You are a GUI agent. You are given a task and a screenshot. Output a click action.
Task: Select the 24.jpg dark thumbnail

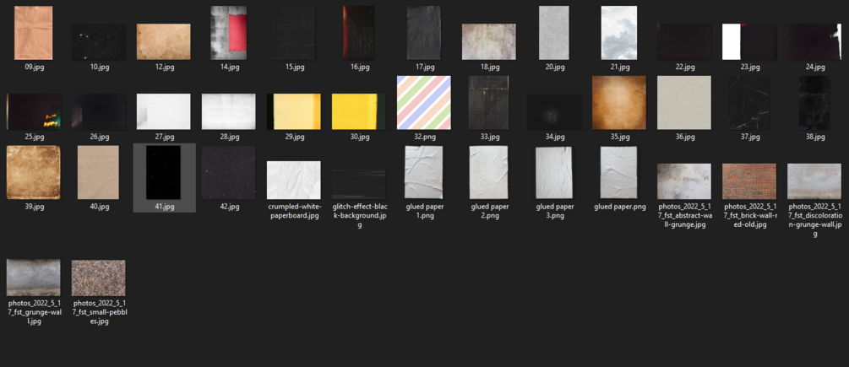814,41
